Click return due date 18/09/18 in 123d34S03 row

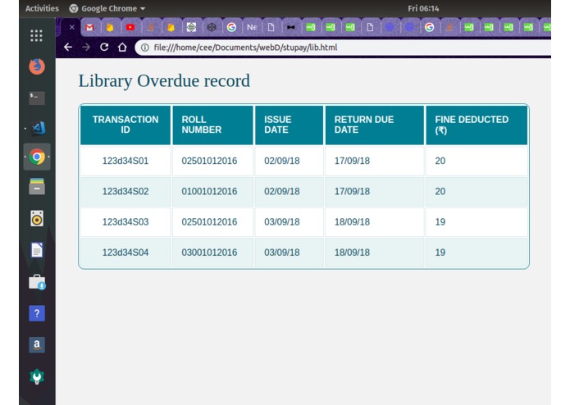click(x=352, y=222)
